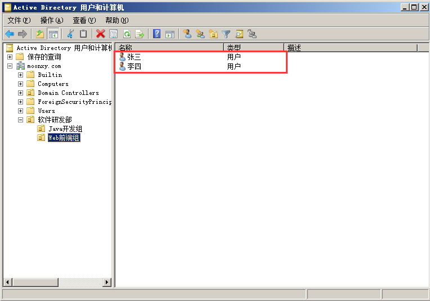
Task: Select the 软件研发部 organizational unit
Action: tap(55, 120)
